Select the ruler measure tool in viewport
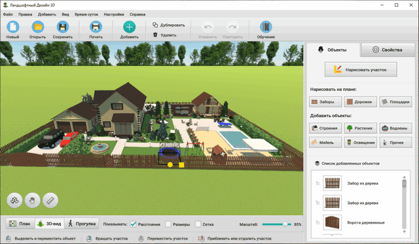419x244 pixels. 50,200
